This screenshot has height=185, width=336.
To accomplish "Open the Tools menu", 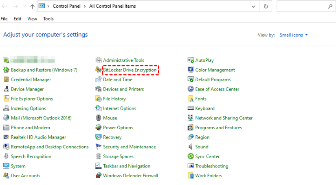I will coord(48,19).
